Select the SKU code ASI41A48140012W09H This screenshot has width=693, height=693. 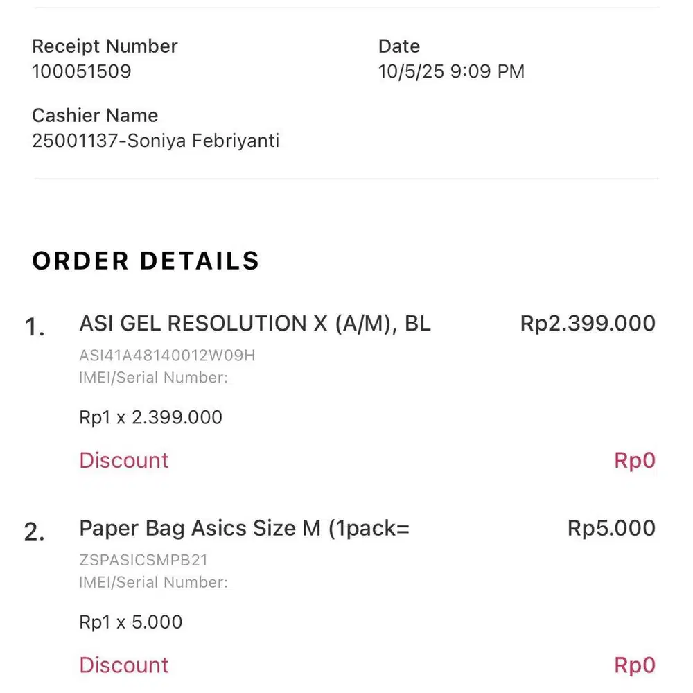coord(167,356)
